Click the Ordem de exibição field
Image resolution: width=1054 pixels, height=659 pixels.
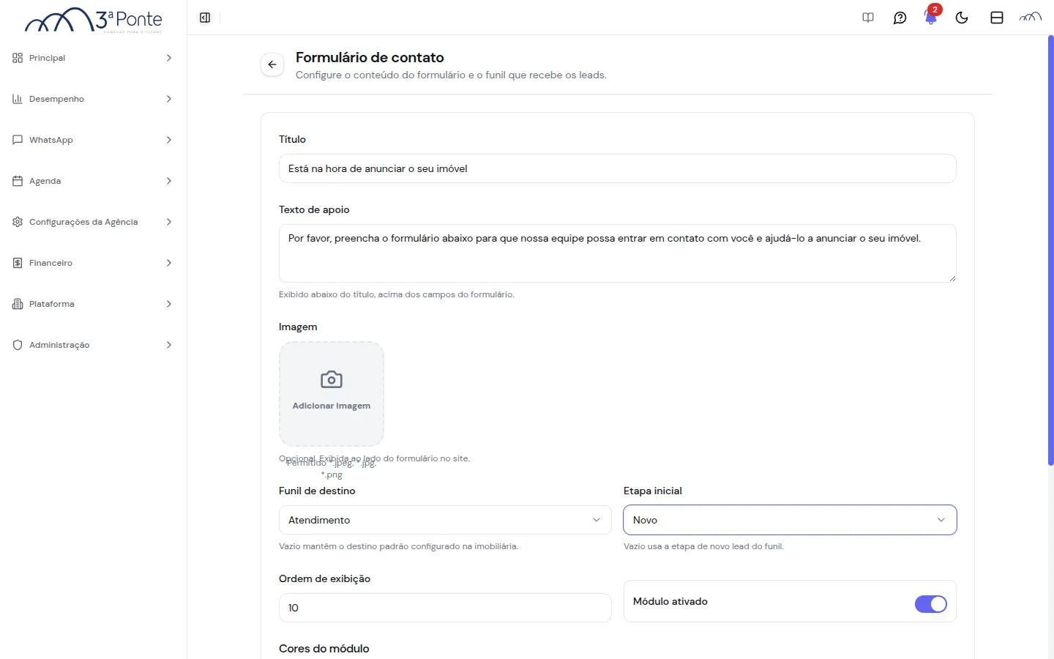pyautogui.click(x=445, y=608)
